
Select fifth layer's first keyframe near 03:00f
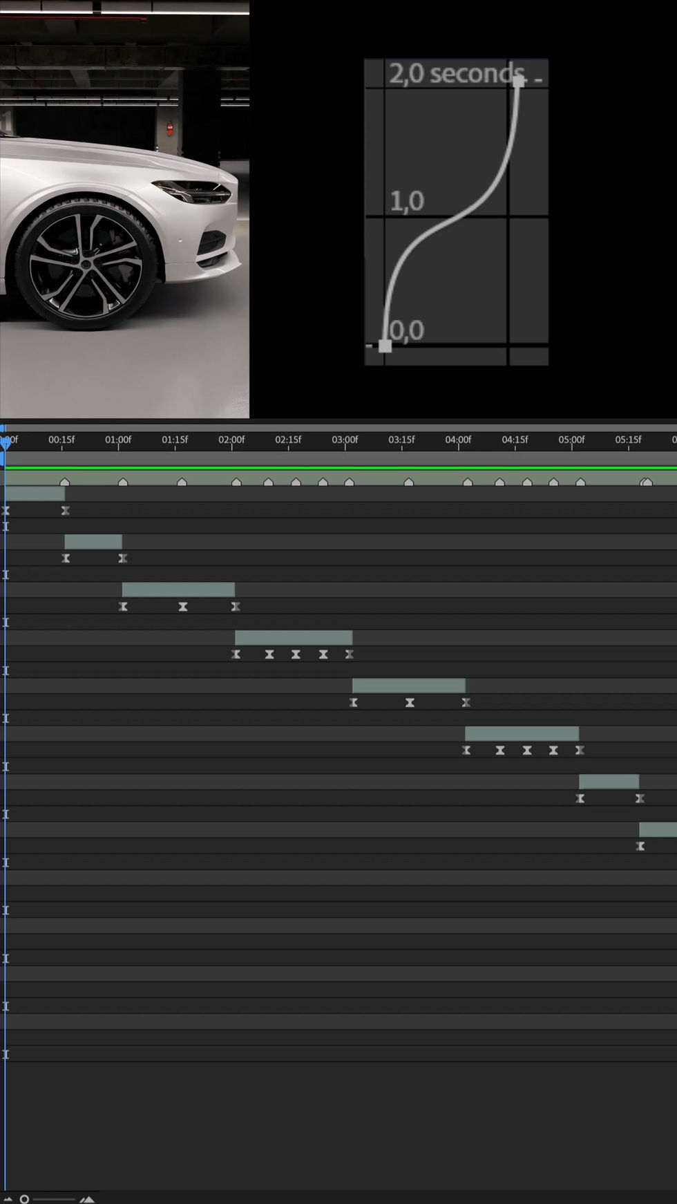coord(354,703)
